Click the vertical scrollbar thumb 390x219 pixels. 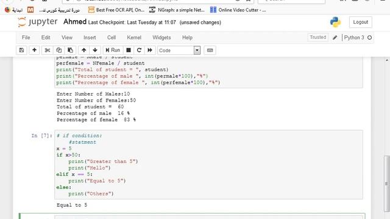(386, 184)
